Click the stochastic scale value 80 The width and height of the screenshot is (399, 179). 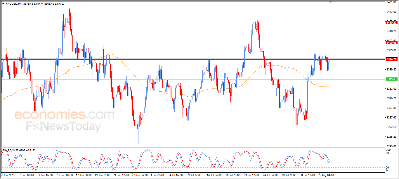(387, 153)
